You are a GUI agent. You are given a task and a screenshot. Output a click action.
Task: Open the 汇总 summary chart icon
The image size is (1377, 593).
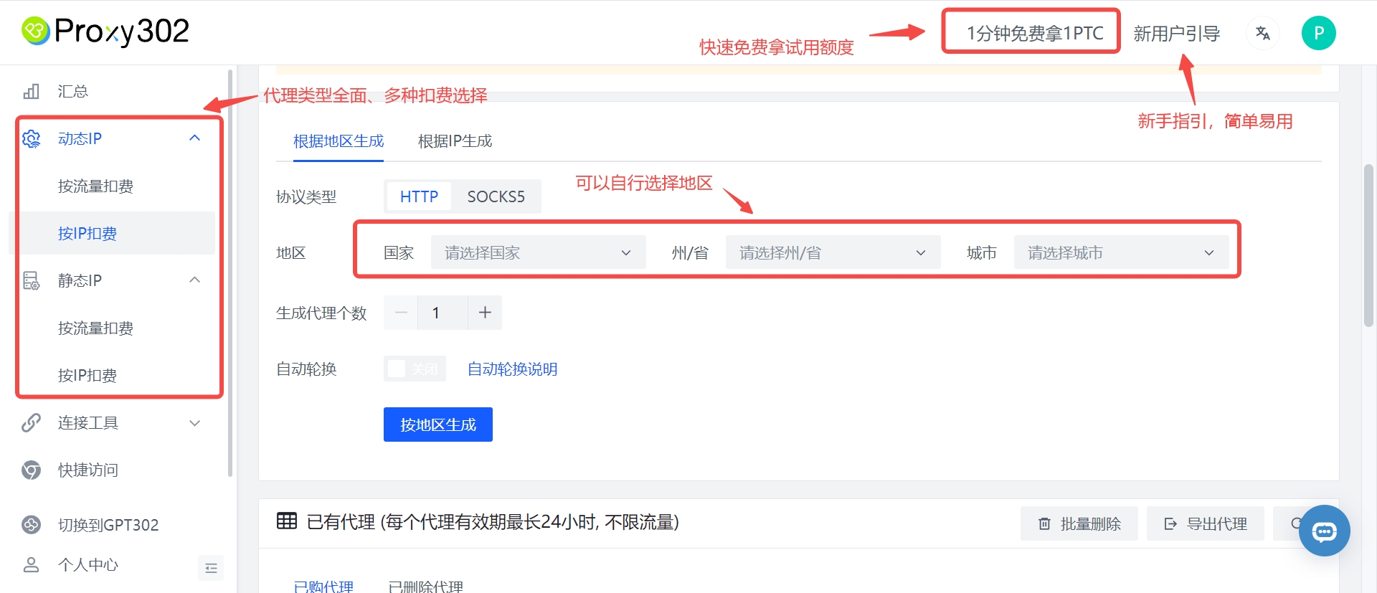31,91
